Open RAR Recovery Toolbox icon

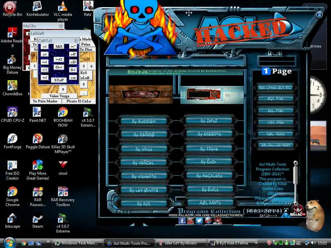[63, 197]
